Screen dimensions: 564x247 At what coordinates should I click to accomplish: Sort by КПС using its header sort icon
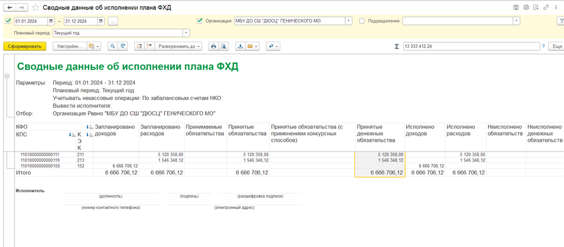[x=71, y=135]
